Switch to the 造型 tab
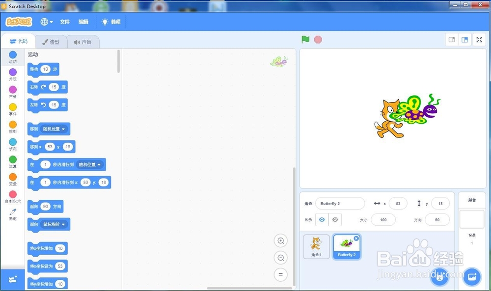 [x=51, y=42]
